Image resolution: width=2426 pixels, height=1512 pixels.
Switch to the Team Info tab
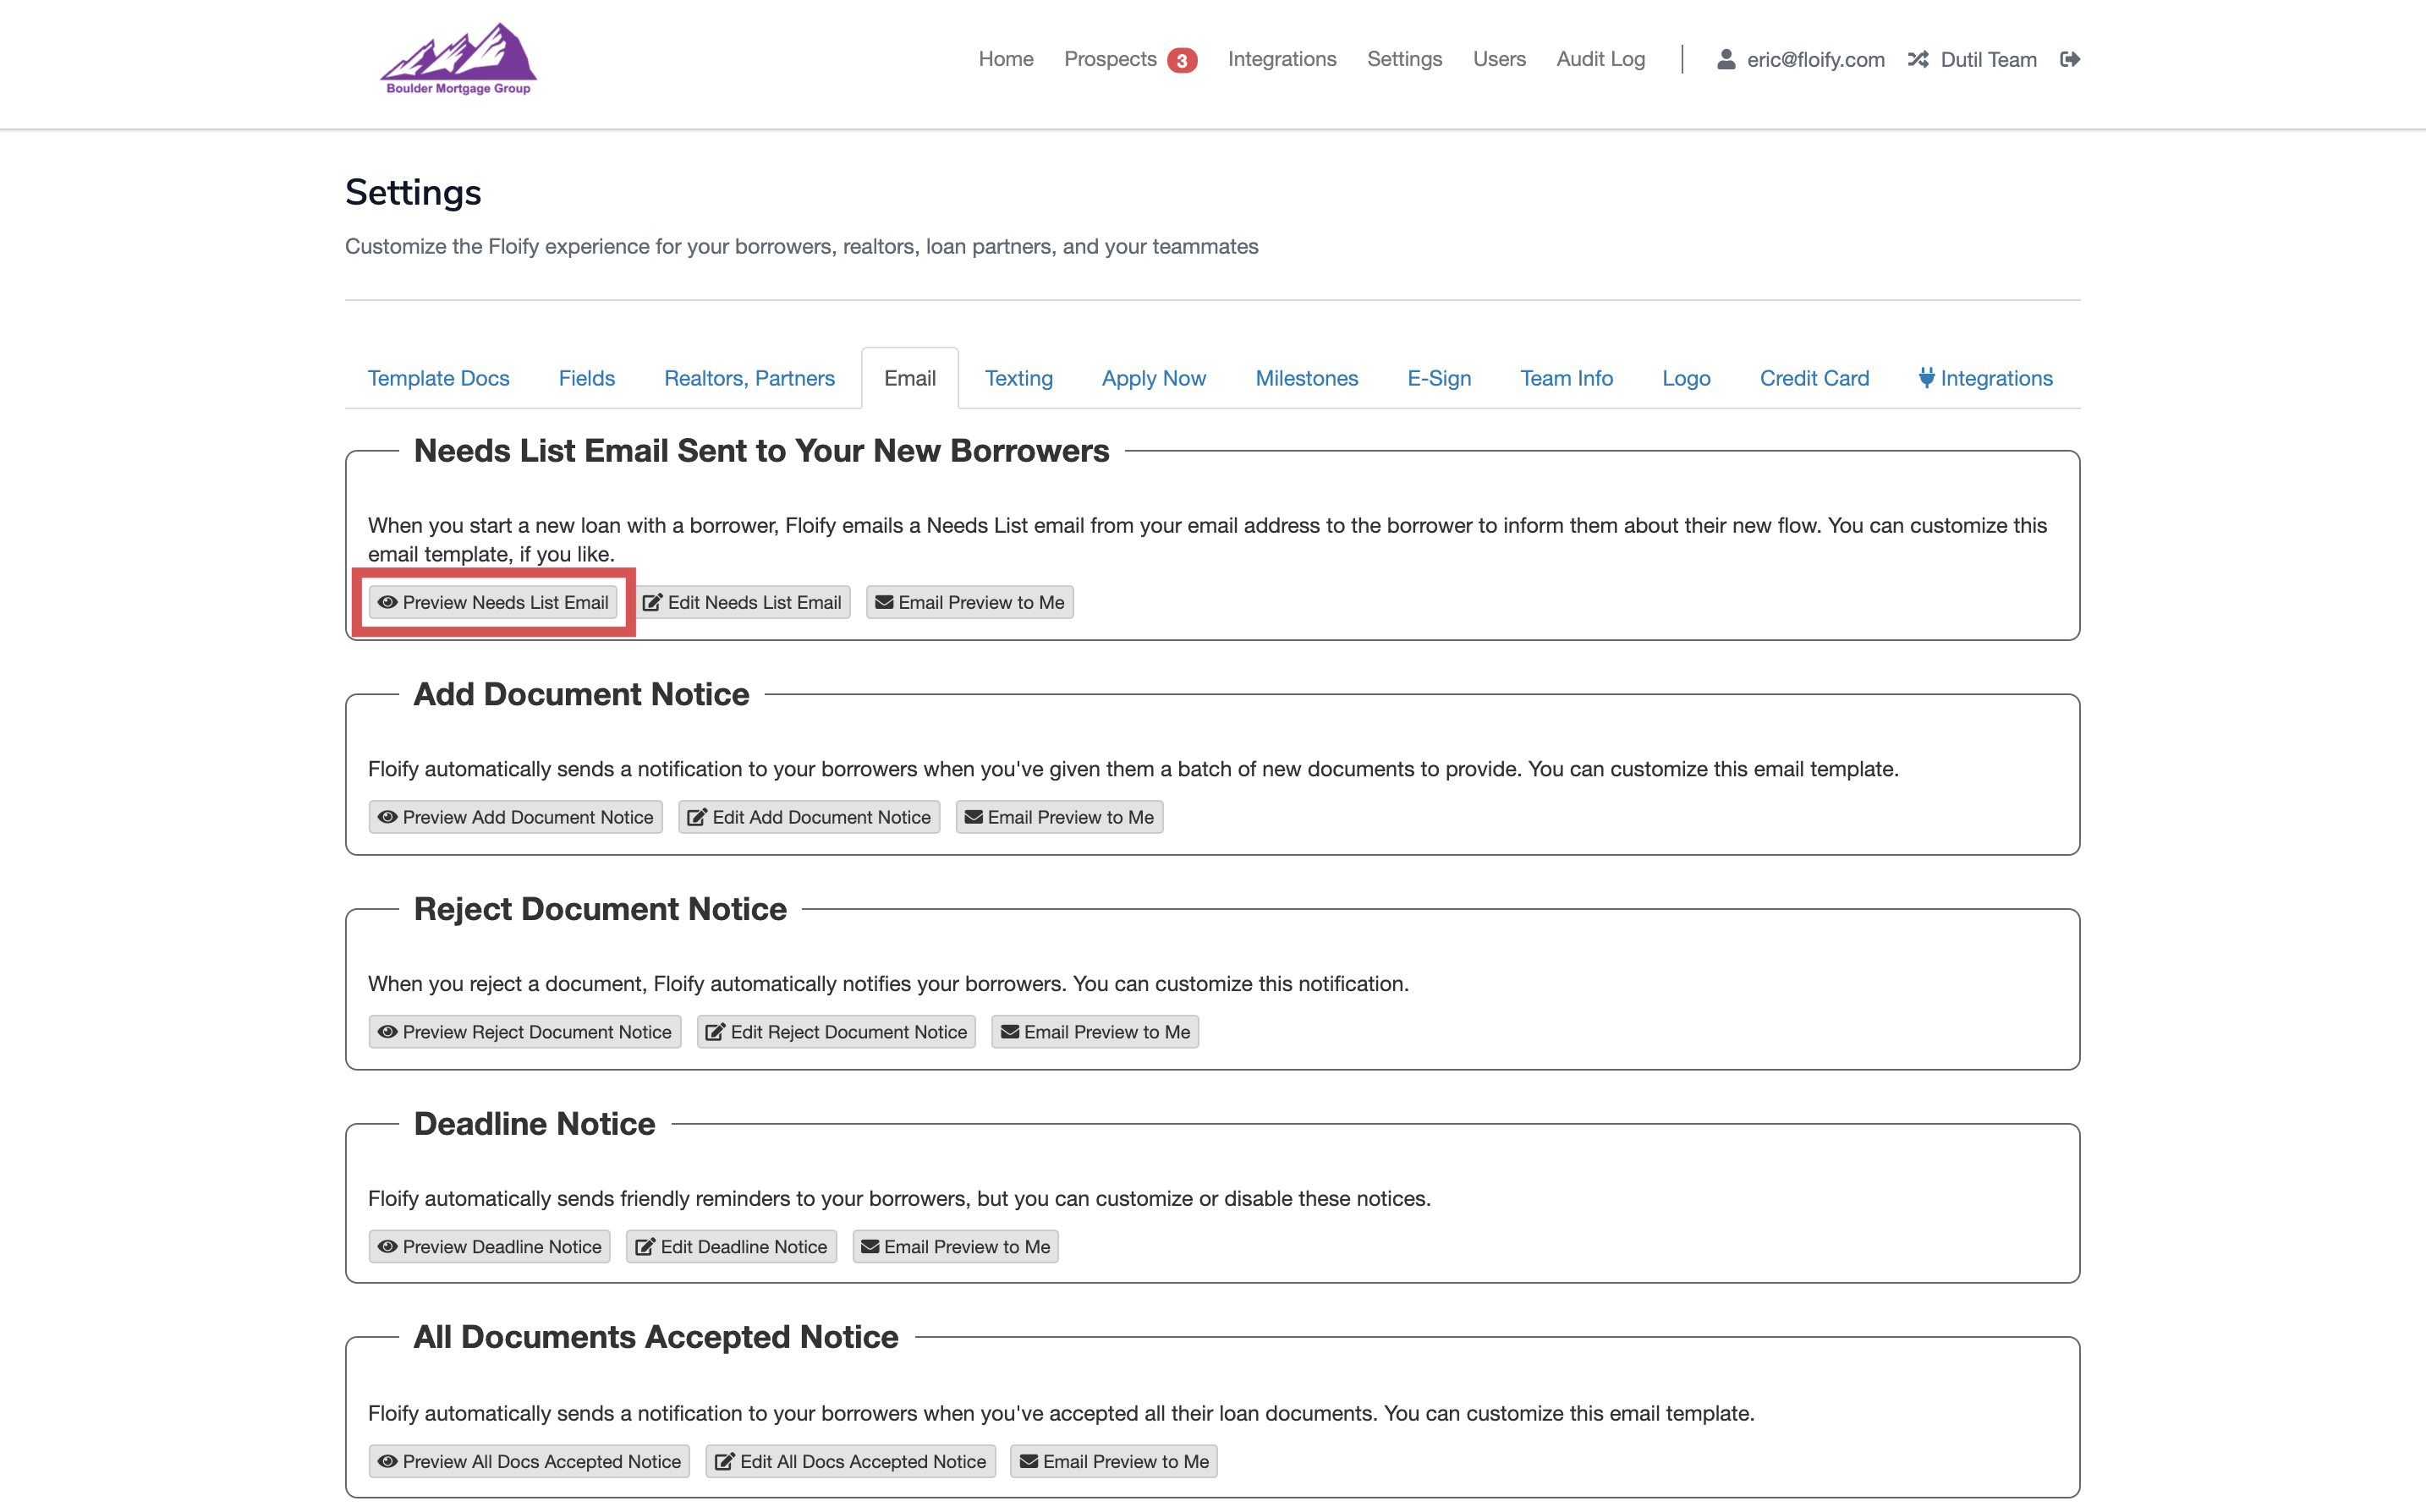[x=1566, y=378]
